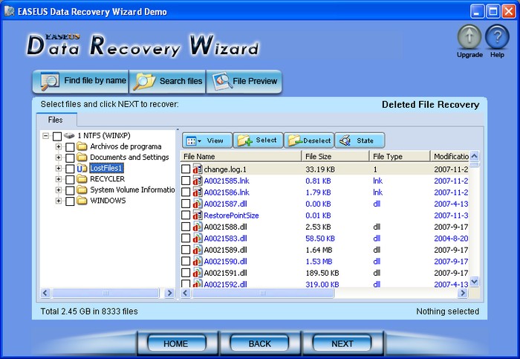Click the change.log.1 file icon
The height and width of the screenshot is (359, 520).
tap(198, 169)
